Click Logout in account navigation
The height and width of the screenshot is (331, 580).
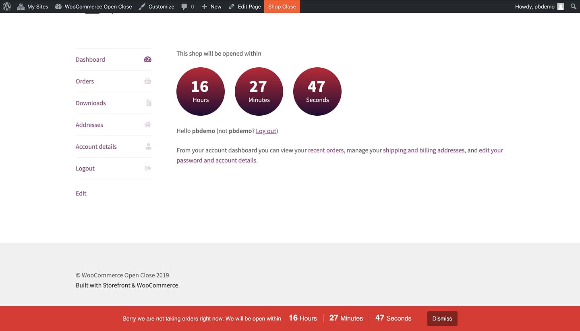85,168
